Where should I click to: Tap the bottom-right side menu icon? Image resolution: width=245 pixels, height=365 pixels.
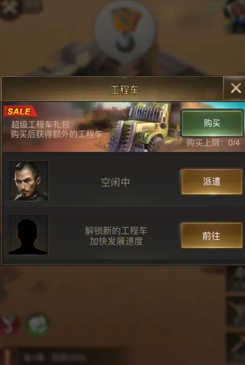click(236, 347)
